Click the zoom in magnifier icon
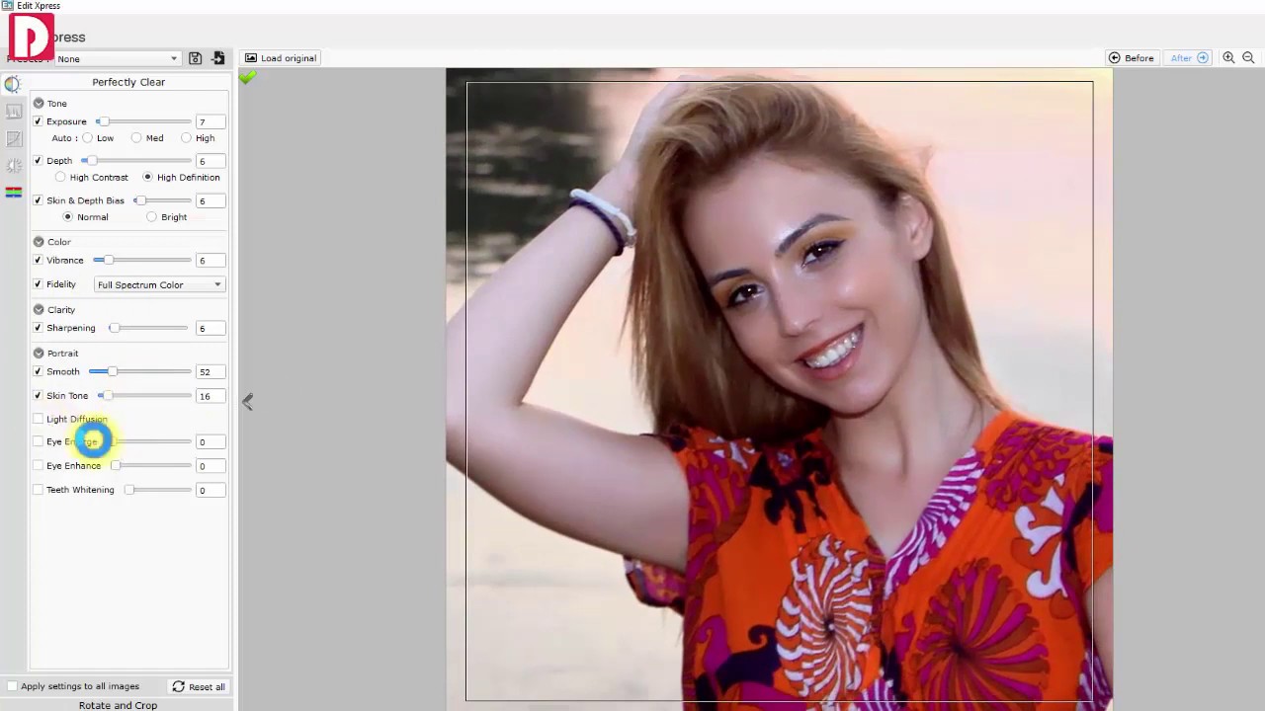This screenshot has height=711, width=1265. [x=1228, y=58]
